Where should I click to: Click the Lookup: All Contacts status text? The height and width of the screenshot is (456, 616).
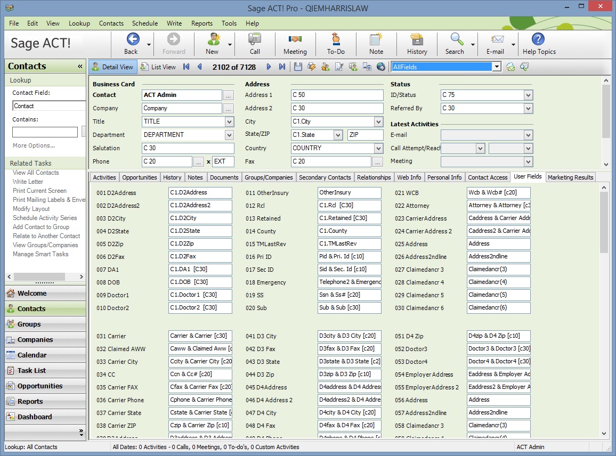click(x=31, y=447)
